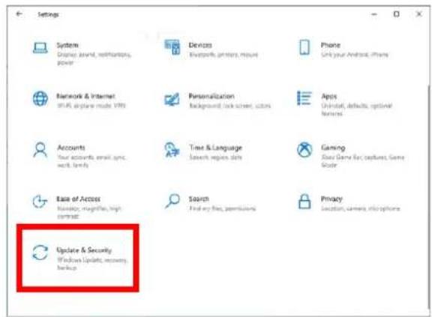Image resolution: width=432 pixels, height=317 pixels.
Task: Minimize the Settings window
Action: coord(374,14)
